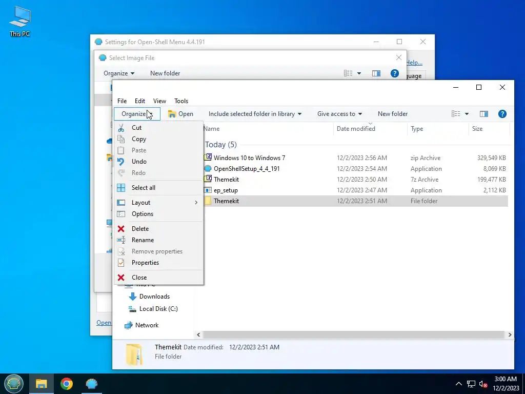The width and height of the screenshot is (525, 394).
Task: Click the Undo arrow icon
Action: point(121,162)
